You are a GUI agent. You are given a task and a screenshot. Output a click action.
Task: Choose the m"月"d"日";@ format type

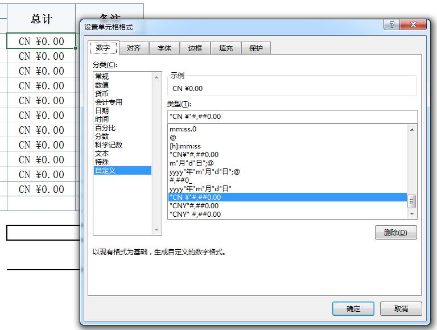287,163
